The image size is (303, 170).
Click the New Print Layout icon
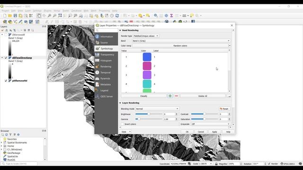pyautogui.click(x=20, y=16)
